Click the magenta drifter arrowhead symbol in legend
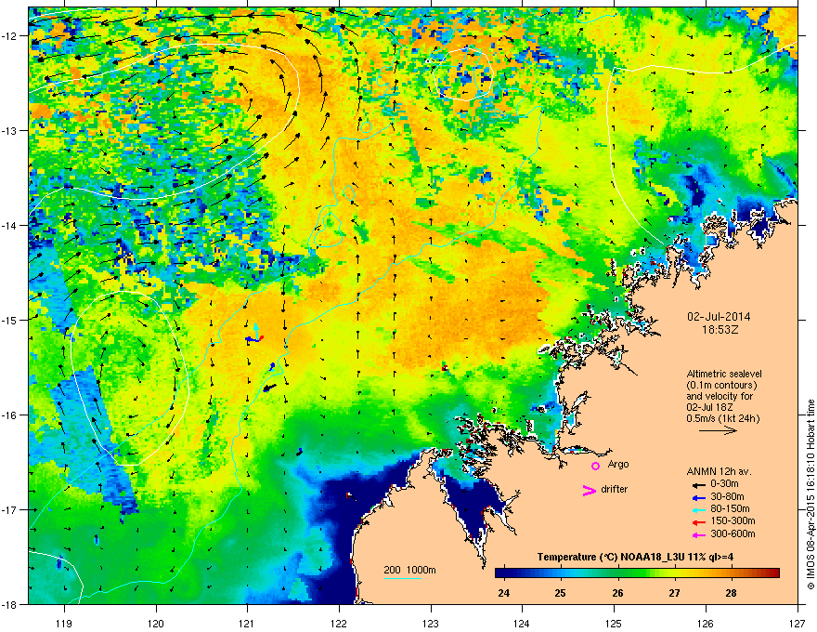The width and height of the screenshot is (817, 632). [589, 490]
